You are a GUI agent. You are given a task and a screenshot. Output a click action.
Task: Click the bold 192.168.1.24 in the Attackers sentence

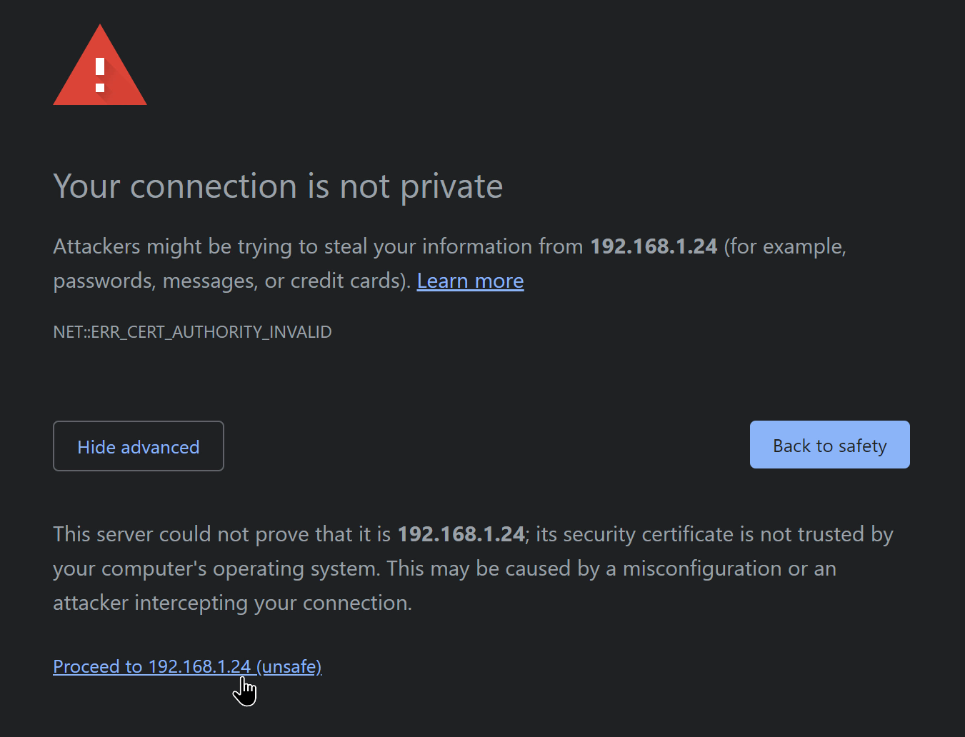(x=653, y=246)
